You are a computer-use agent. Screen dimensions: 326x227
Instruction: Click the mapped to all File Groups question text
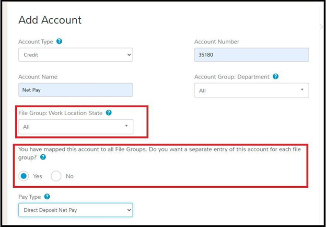click(x=159, y=153)
